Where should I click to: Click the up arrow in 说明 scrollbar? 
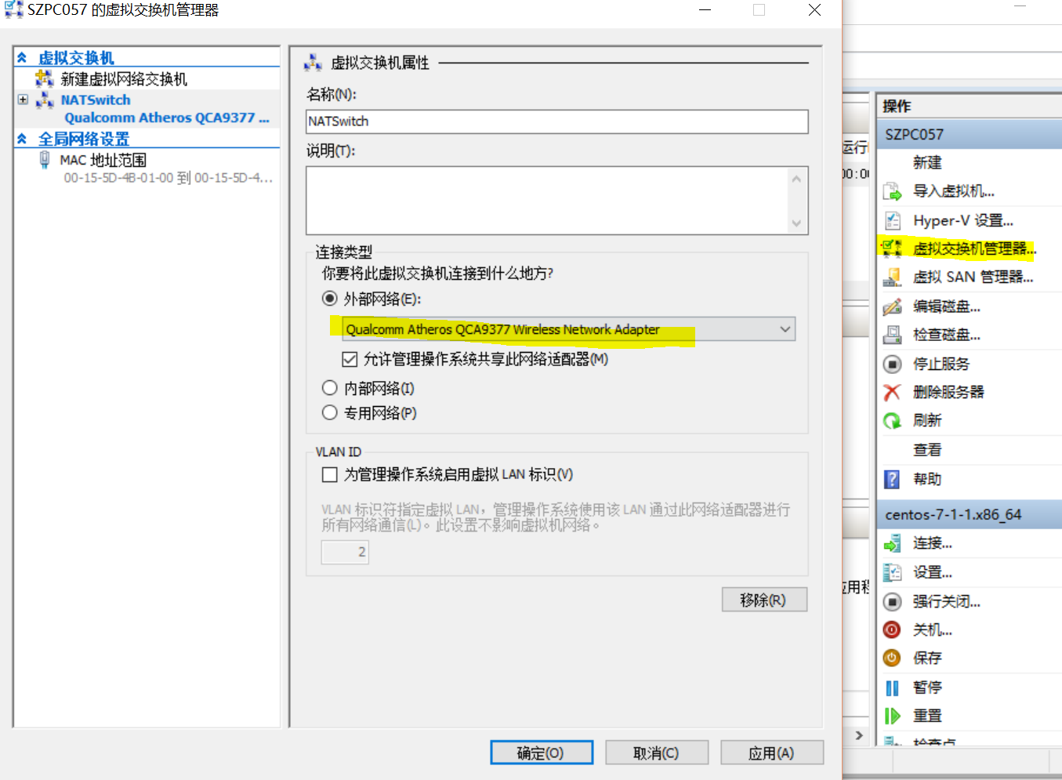(796, 179)
